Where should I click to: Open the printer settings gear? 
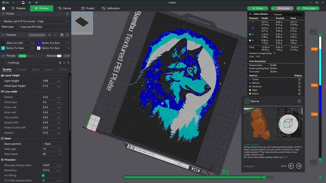point(67,14)
